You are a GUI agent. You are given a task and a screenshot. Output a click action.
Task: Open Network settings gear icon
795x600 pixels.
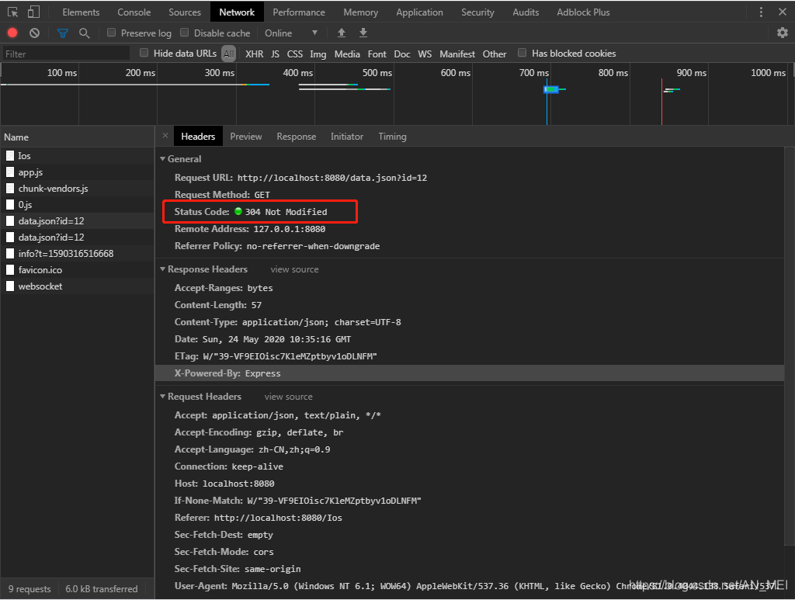[x=783, y=33]
